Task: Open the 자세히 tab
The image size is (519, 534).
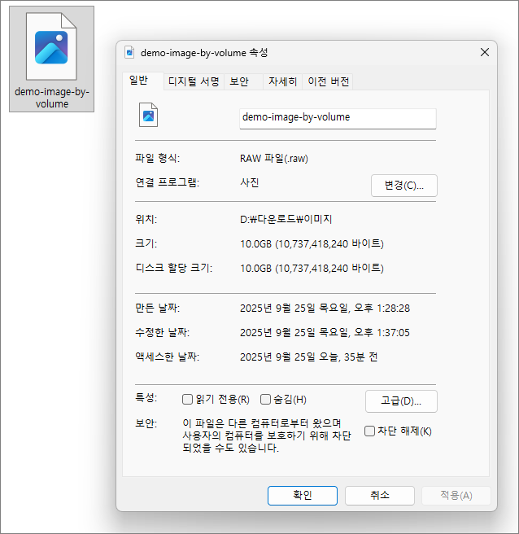Action: pyautogui.click(x=283, y=81)
